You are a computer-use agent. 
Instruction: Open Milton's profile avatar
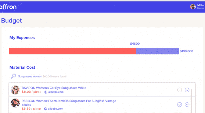193,6
